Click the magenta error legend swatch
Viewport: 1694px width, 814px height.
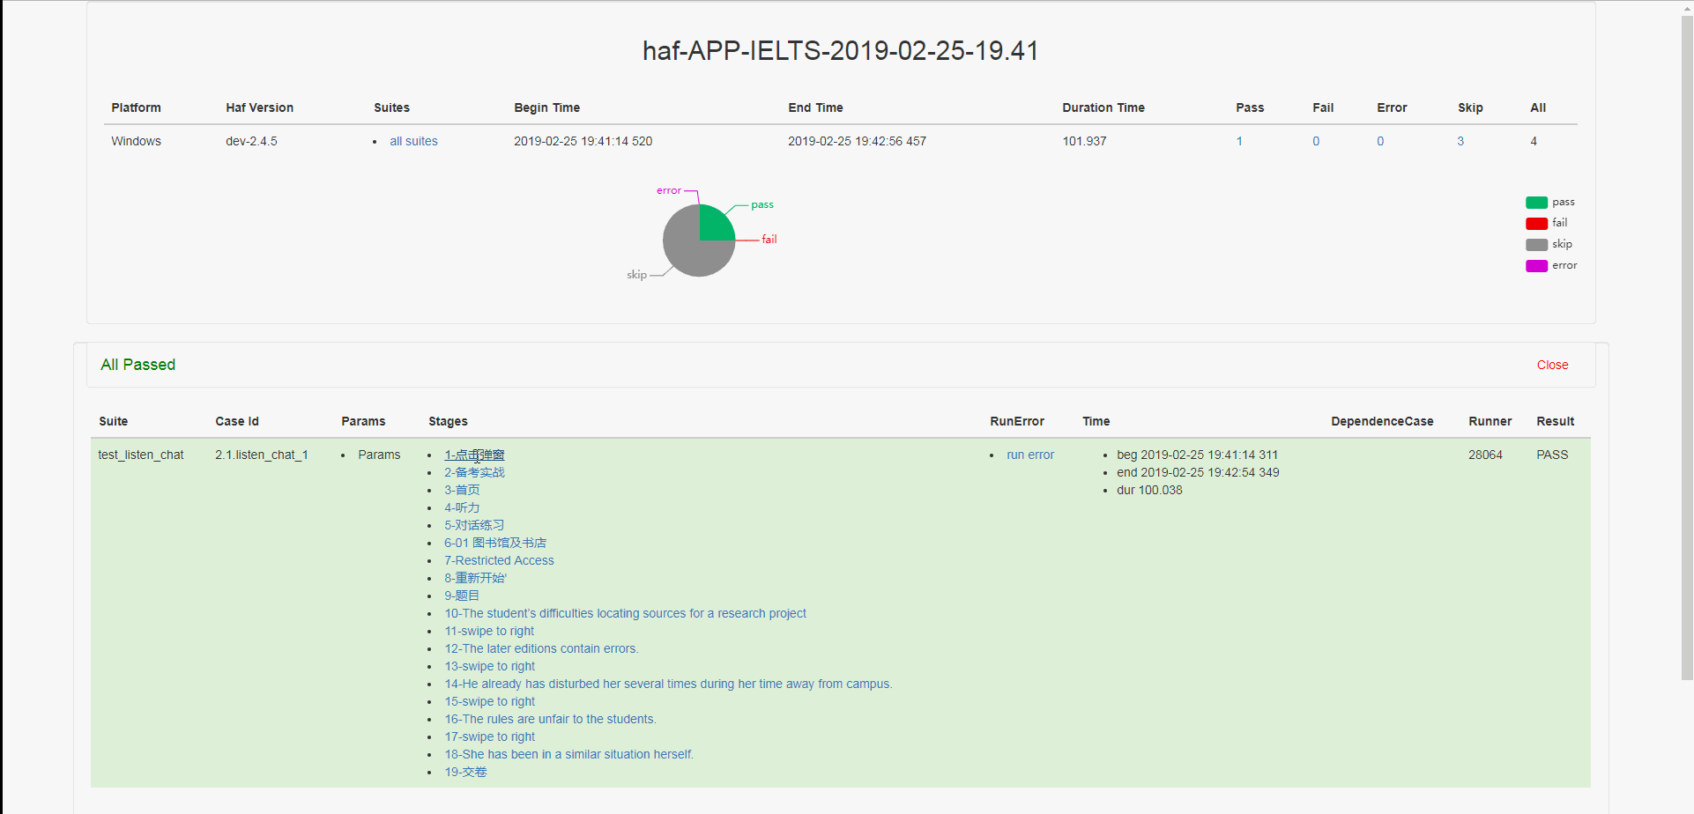pyautogui.click(x=1535, y=265)
